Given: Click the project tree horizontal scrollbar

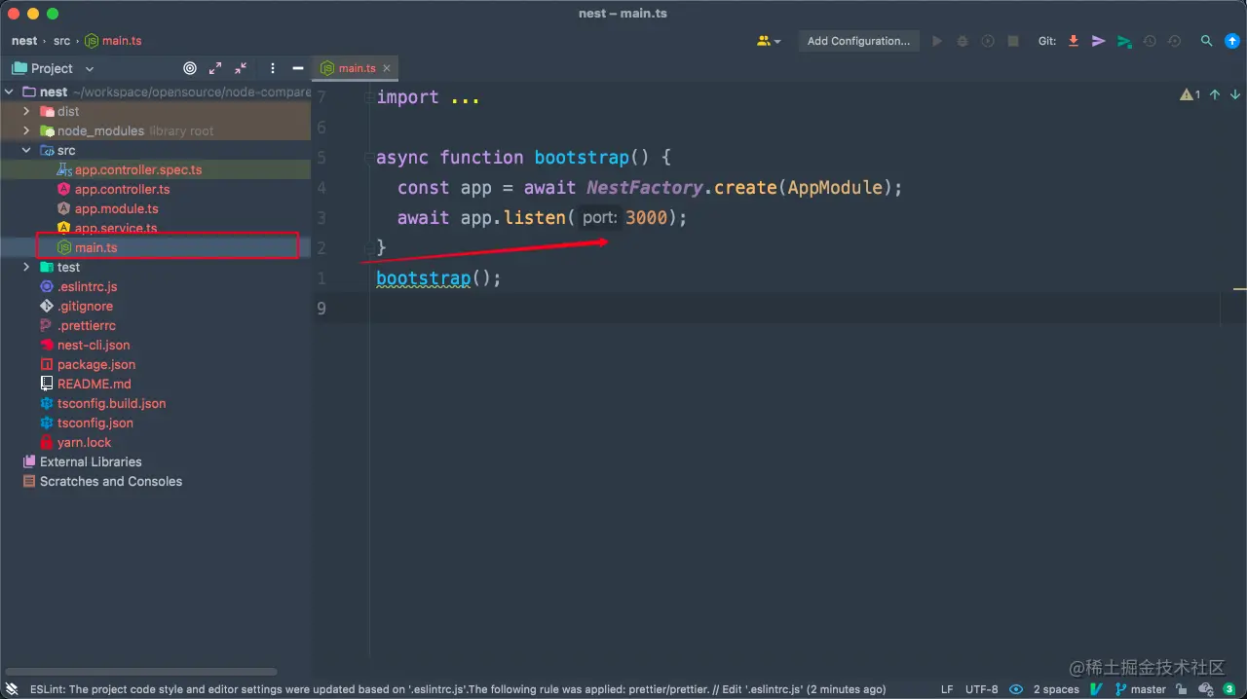Looking at the screenshot, I should tap(141, 672).
